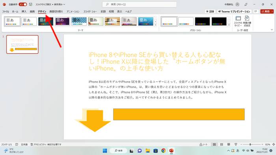Click the orange slide title text

point(157,62)
